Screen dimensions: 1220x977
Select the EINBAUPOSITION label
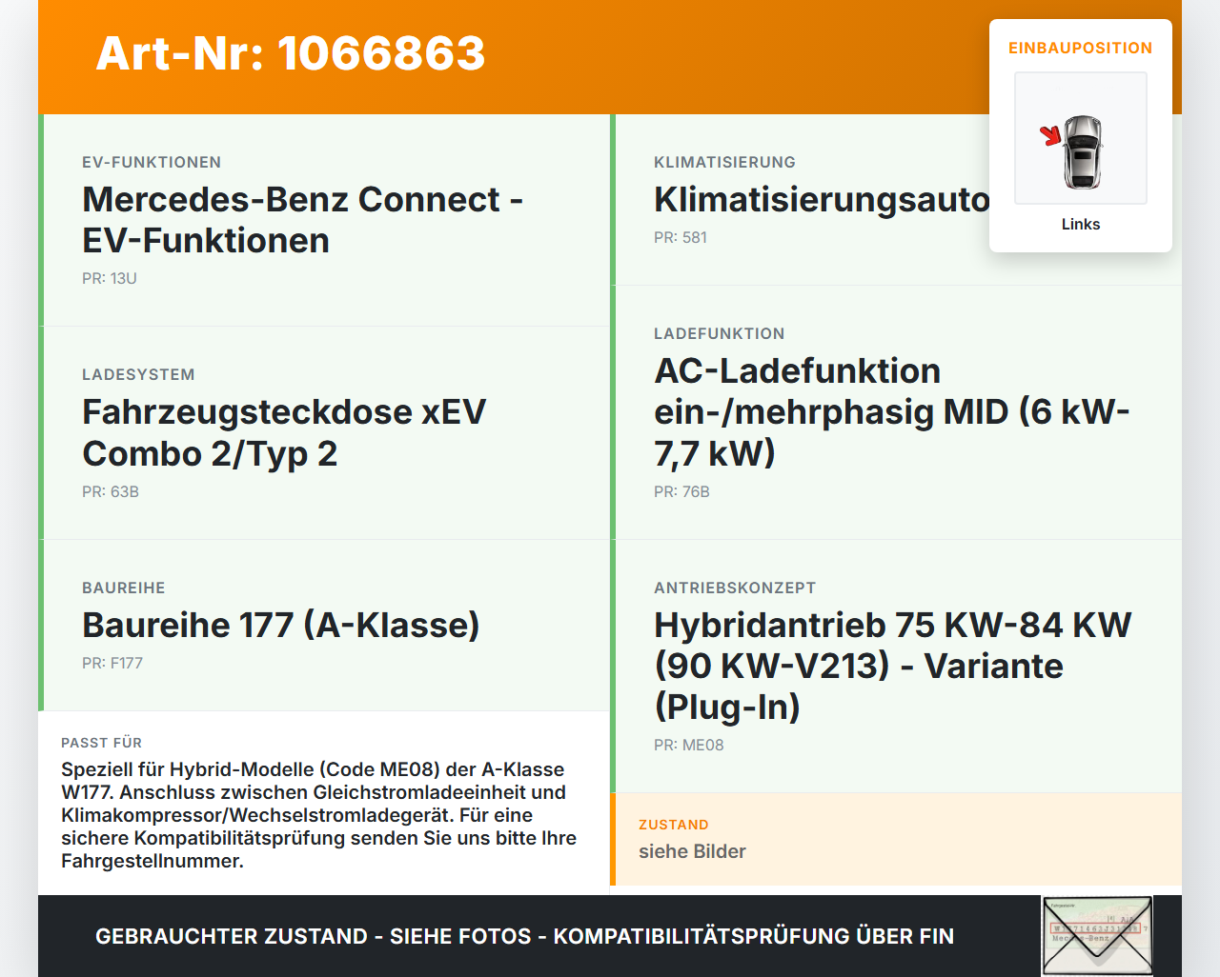tap(1081, 48)
